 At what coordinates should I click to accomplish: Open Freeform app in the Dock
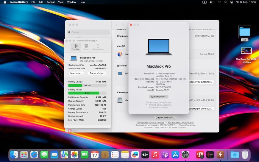(x=135, y=155)
